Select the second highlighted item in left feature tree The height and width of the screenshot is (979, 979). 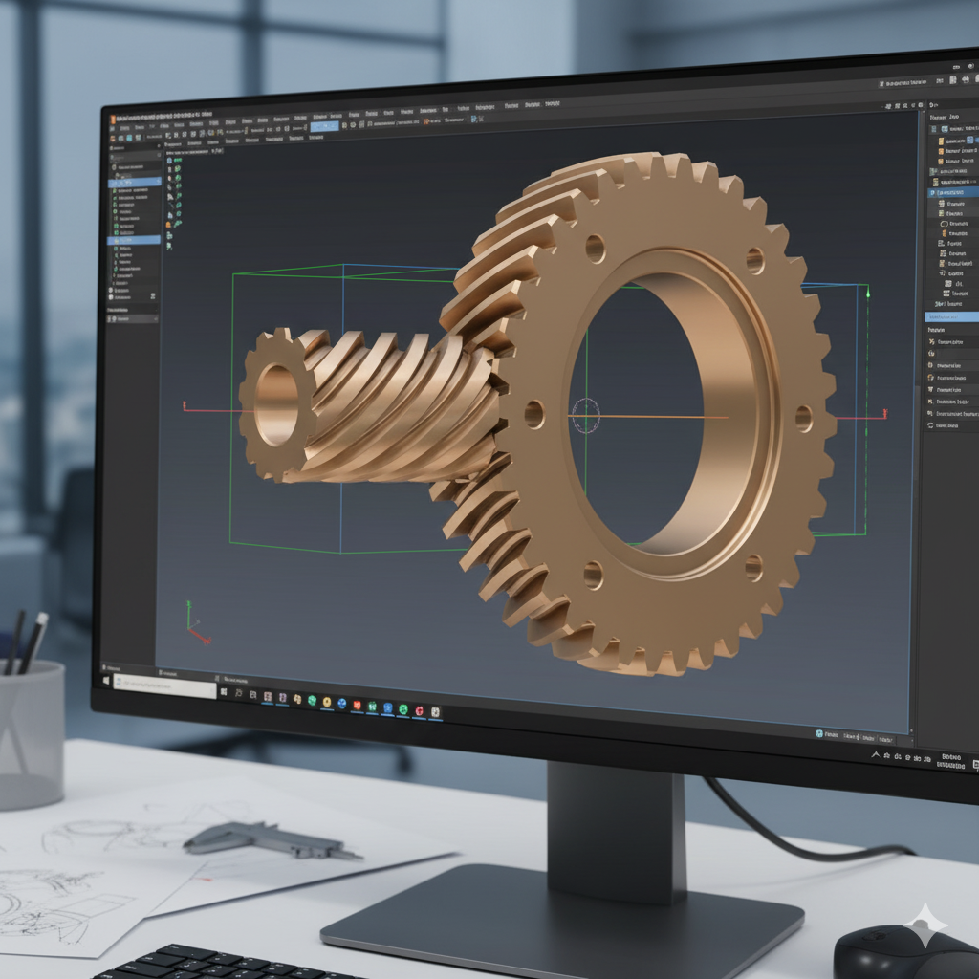(x=133, y=240)
